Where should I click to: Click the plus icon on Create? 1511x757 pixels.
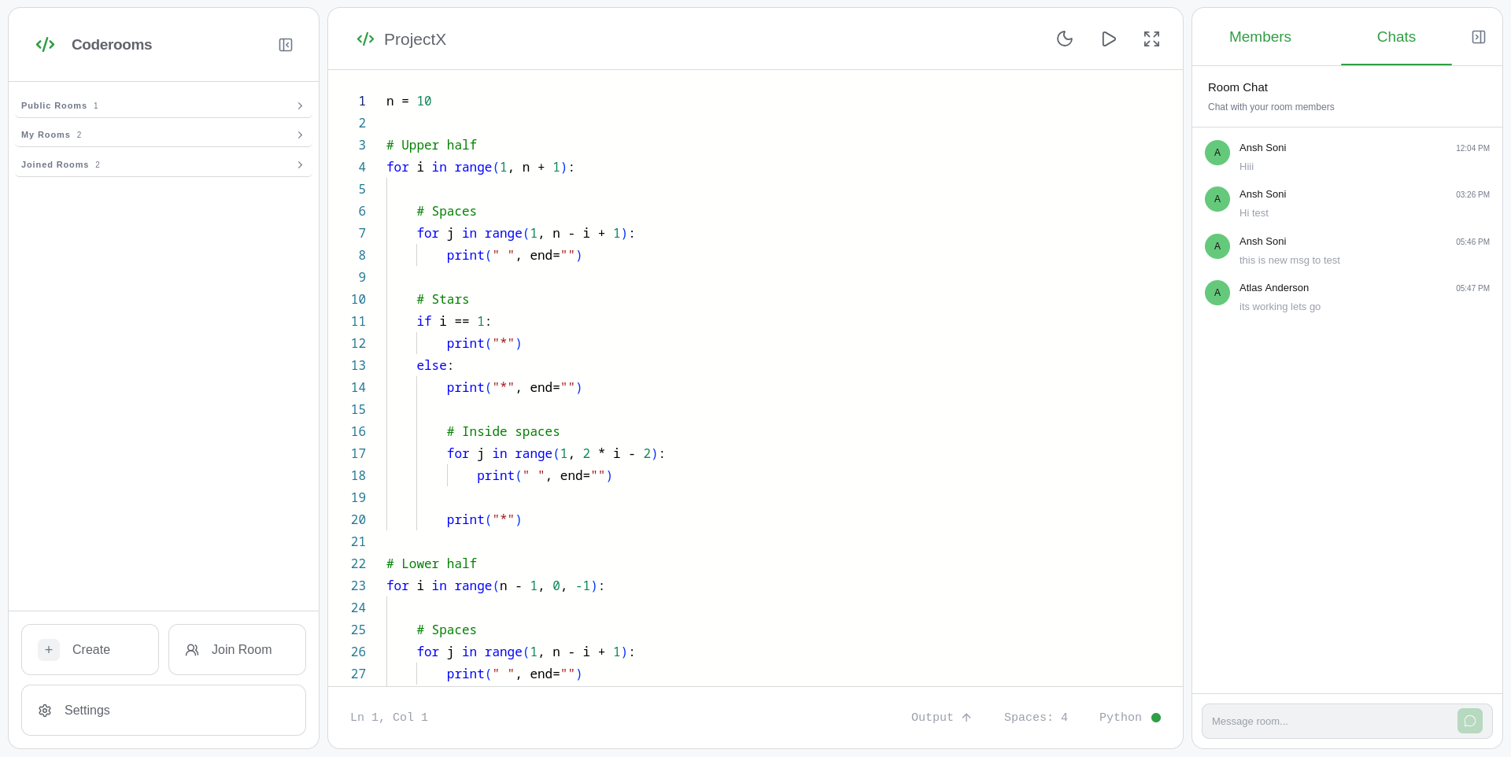[49, 650]
